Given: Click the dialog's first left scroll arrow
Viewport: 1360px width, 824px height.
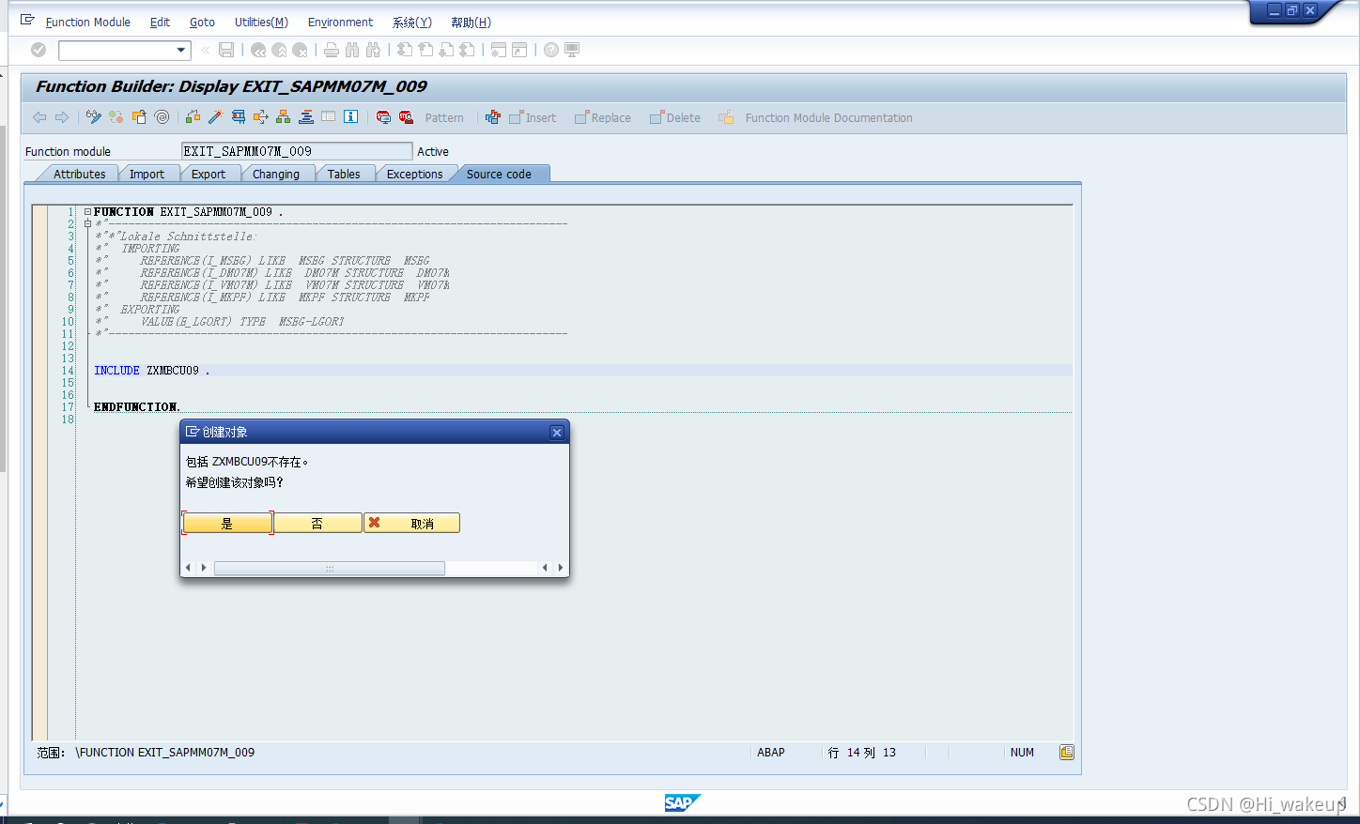Looking at the screenshot, I should [x=188, y=568].
